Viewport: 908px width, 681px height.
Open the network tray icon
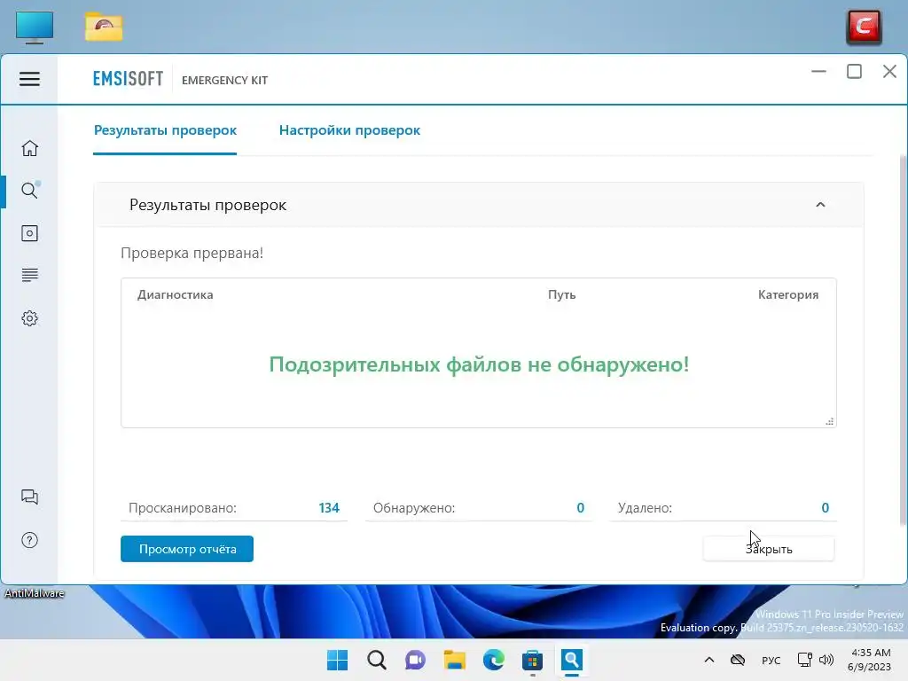pyautogui.click(x=804, y=660)
